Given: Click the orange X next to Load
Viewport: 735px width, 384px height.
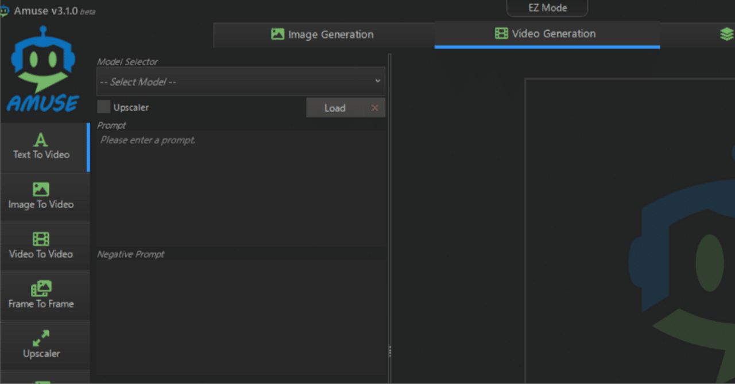Looking at the screenshot, I should click(x=376, y=107).
